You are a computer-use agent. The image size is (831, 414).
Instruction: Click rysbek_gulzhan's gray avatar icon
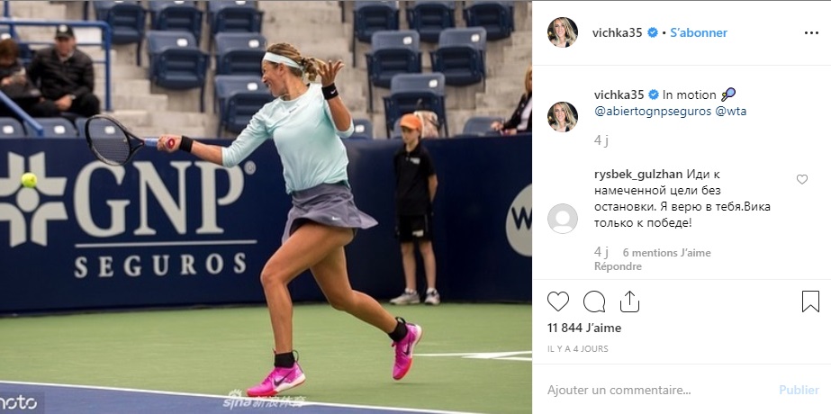click(x=563, y=219)
